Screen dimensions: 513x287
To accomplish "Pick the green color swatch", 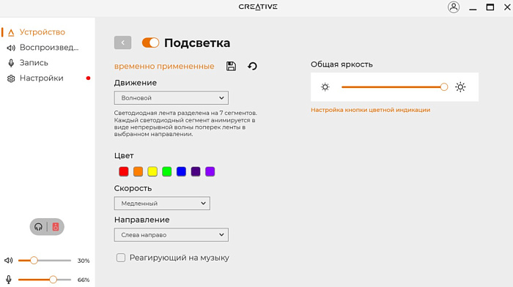I will click(x=167, y=171).
